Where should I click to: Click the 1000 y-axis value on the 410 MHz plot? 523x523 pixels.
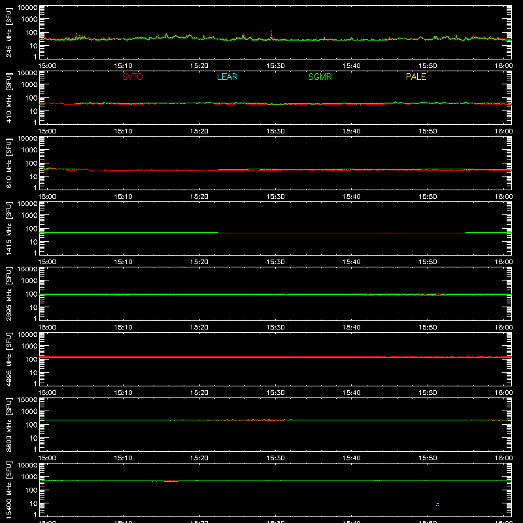coord(29,85)
